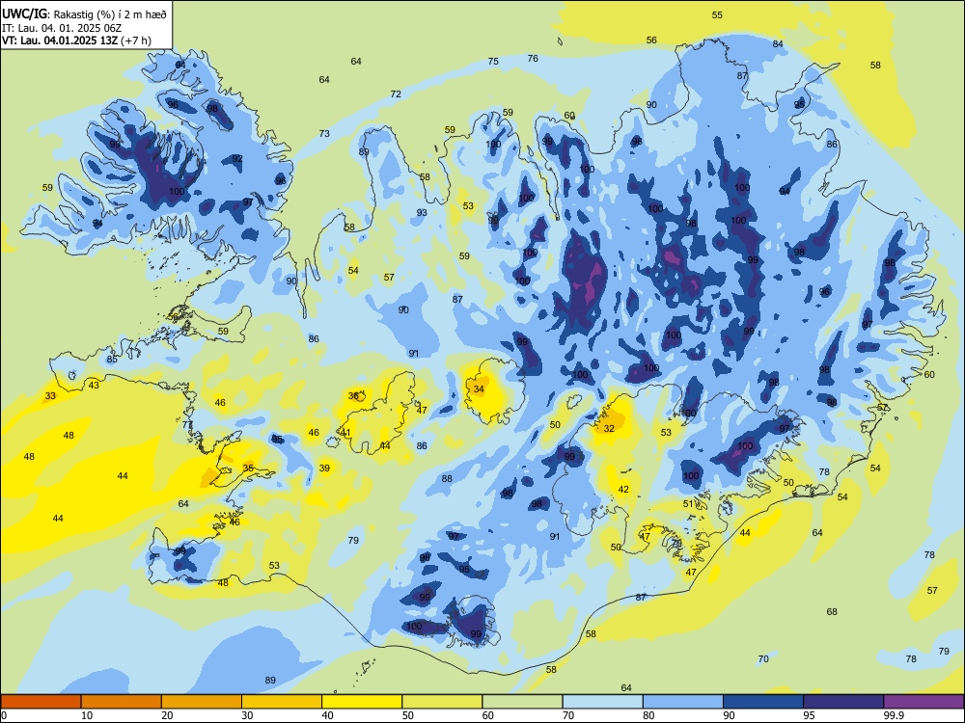The image size is (965, 723).
Task: Select the bright yellow 40–50 legend segment
Action: [x=362, y=702]
